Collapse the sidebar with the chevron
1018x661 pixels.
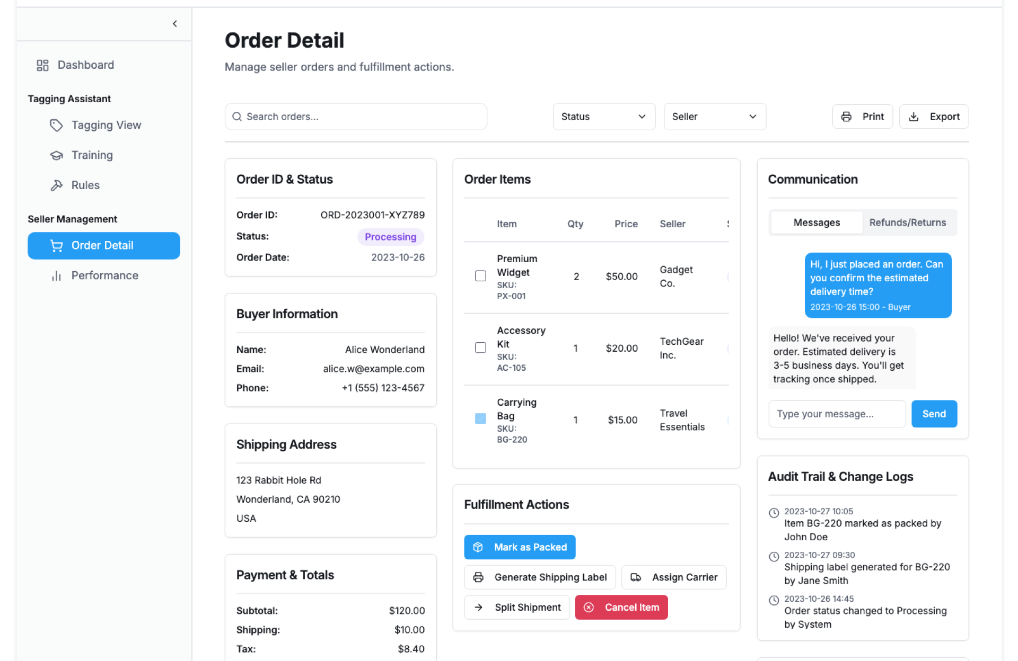pos(175,24)
